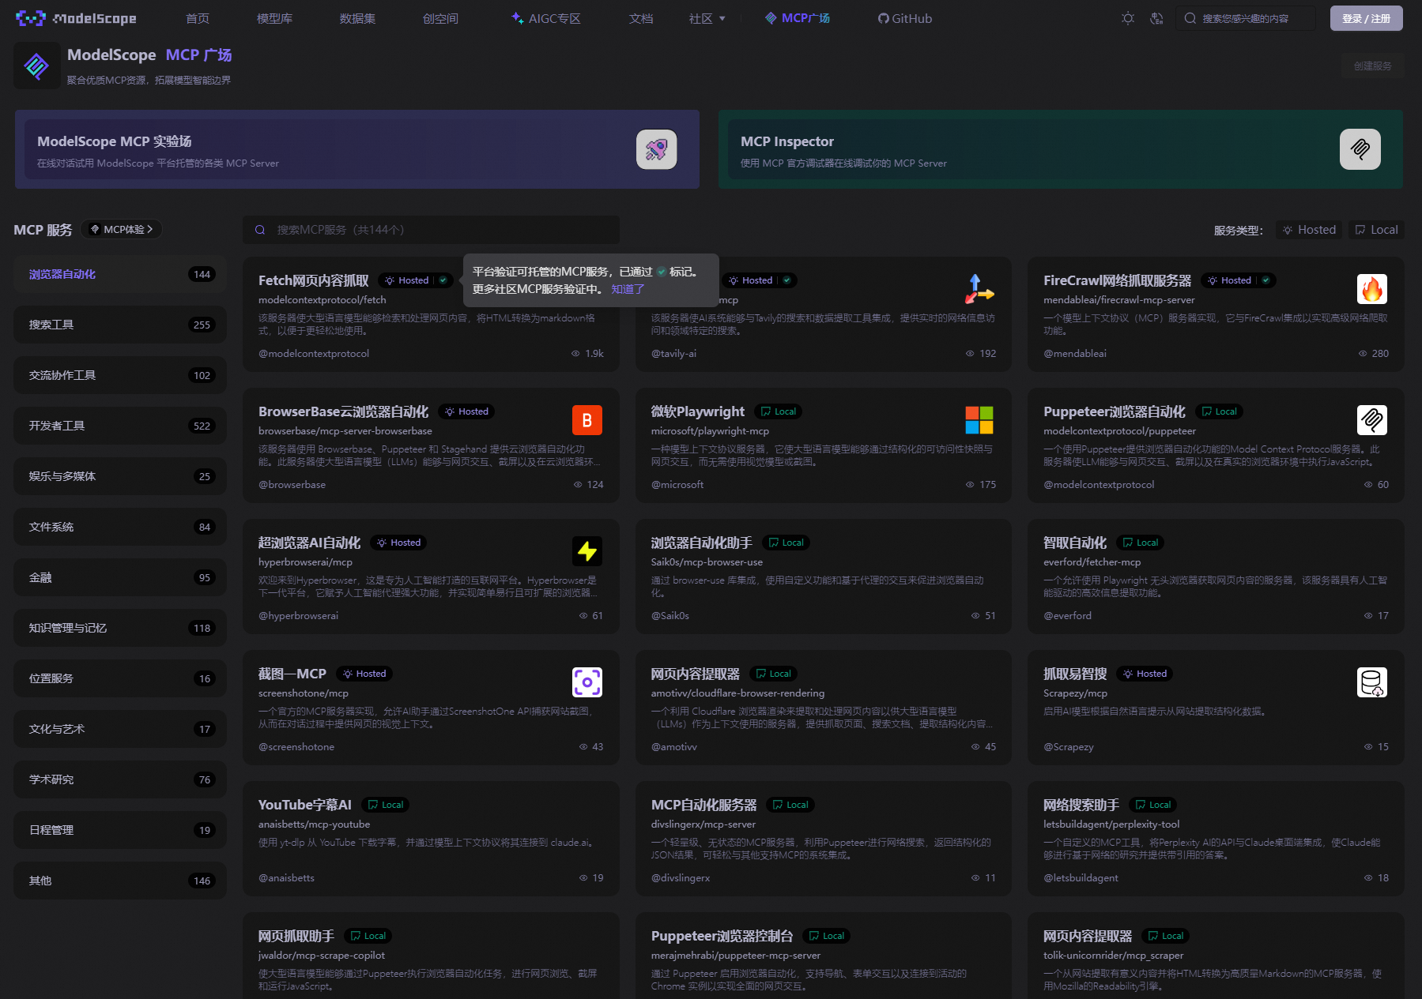Click the 抓取易智搜 database icon
The height and width of the screenshot is (999, 1422).
[x=1372, y=682]
